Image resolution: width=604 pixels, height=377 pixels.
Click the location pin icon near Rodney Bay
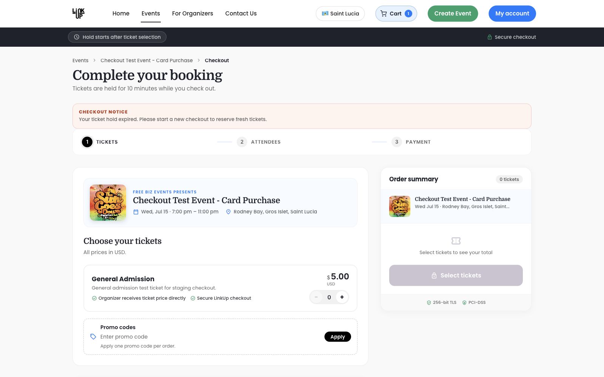click(228, 212)
